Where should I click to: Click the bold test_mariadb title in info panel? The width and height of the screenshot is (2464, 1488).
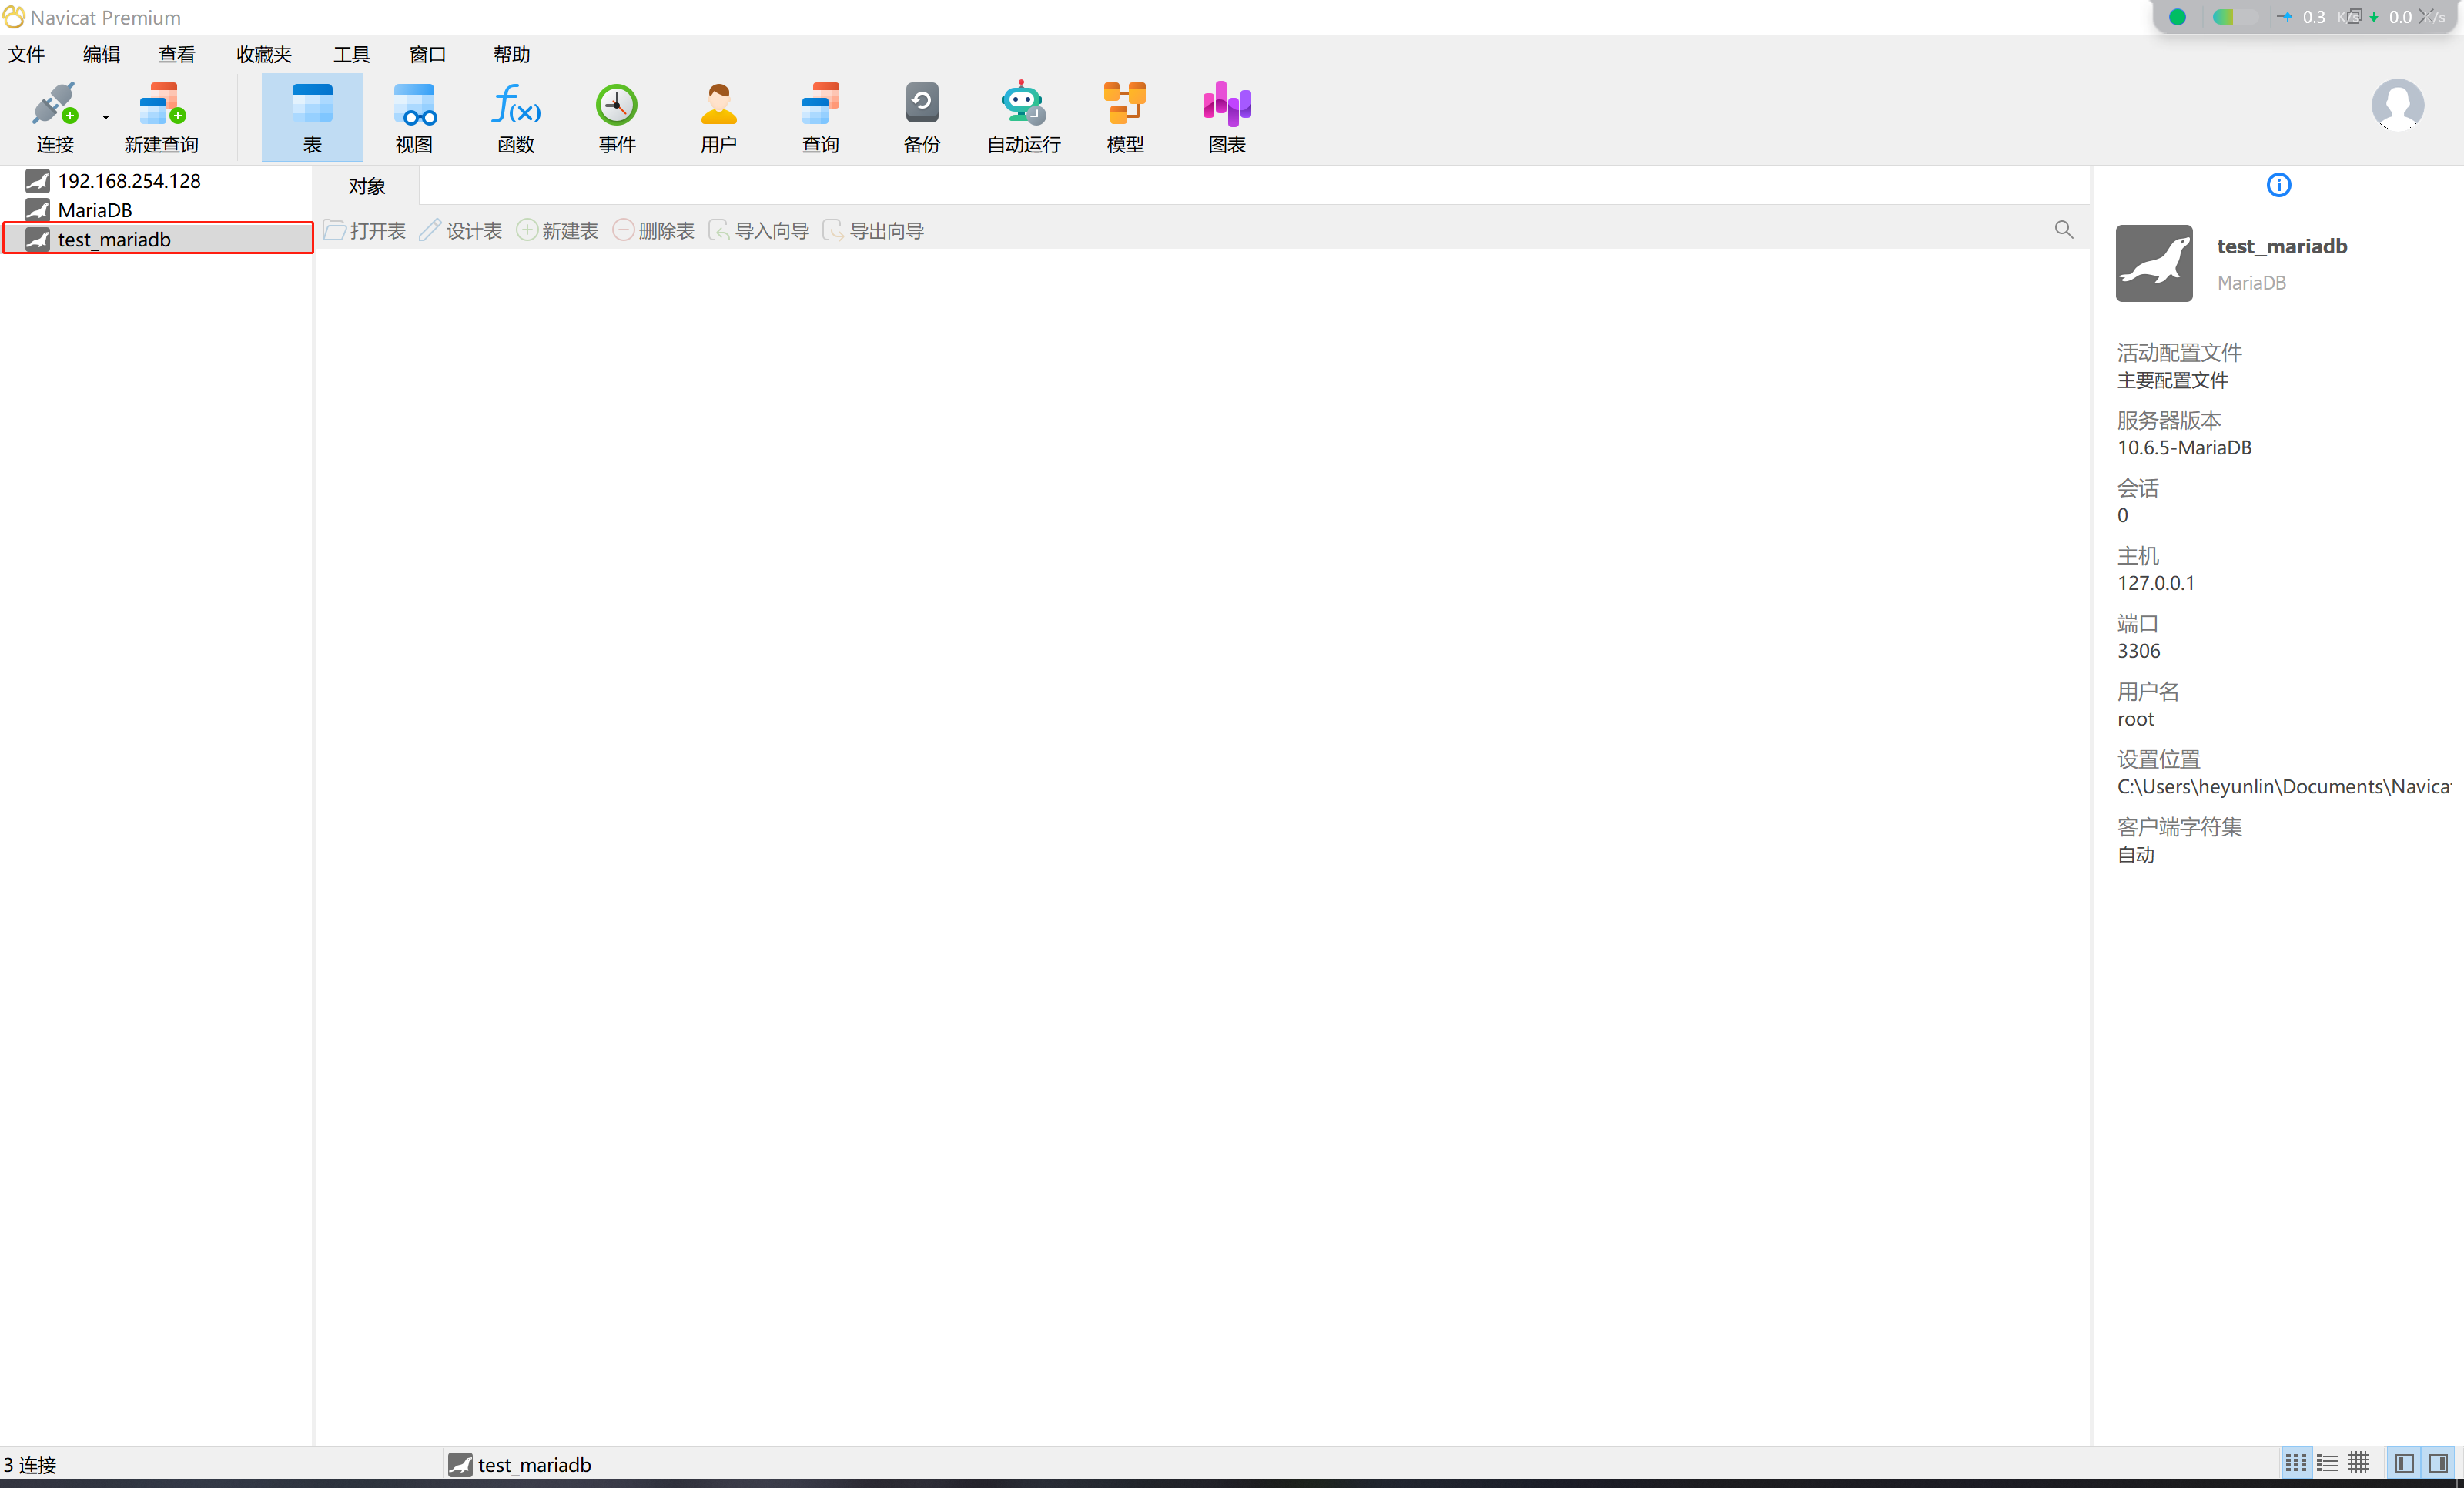pos(2281,246)
